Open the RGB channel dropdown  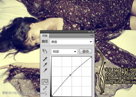64,52
